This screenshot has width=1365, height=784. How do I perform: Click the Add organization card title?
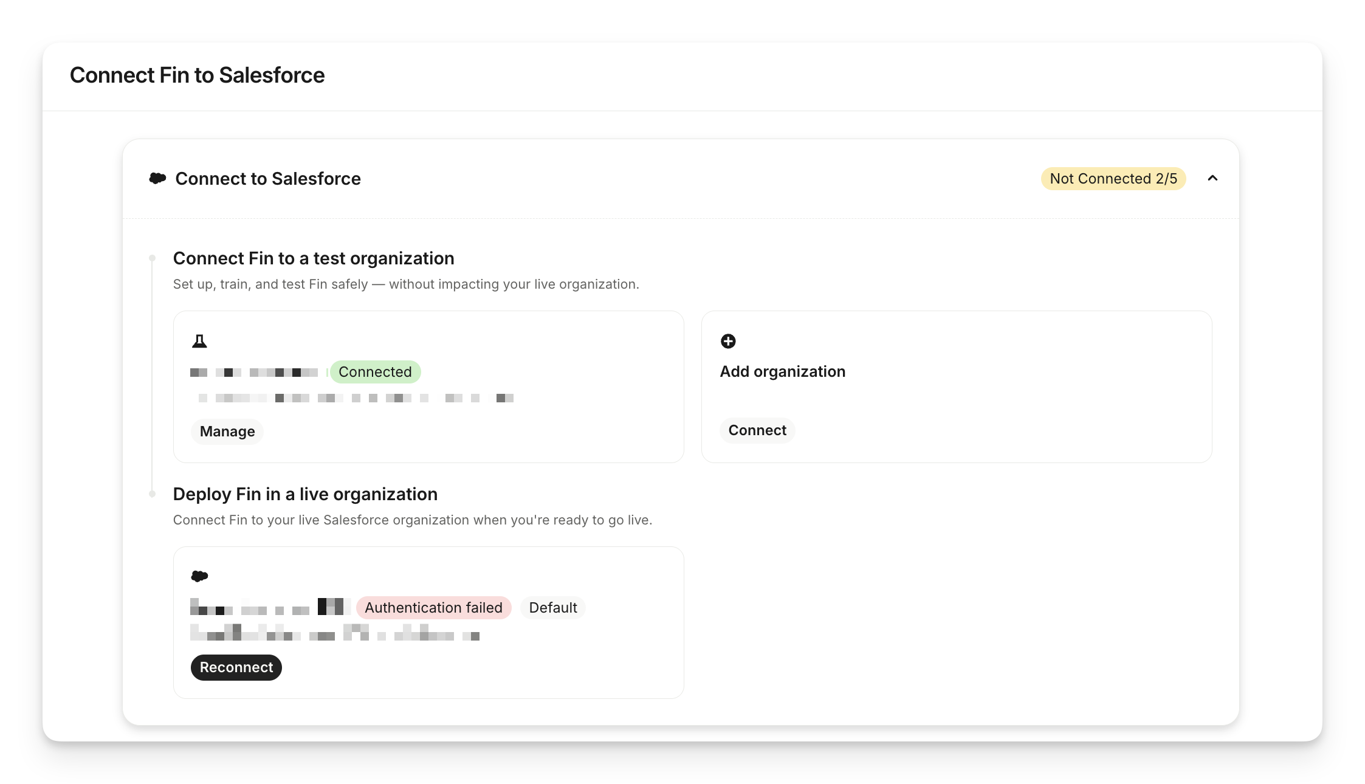coord(782,371)
